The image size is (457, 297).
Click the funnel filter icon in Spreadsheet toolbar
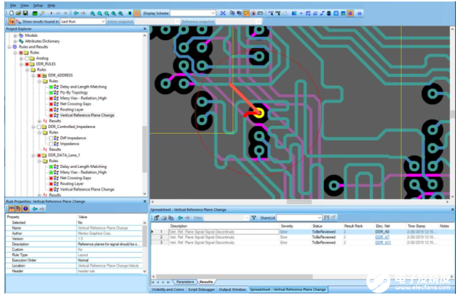click(253, 217)
